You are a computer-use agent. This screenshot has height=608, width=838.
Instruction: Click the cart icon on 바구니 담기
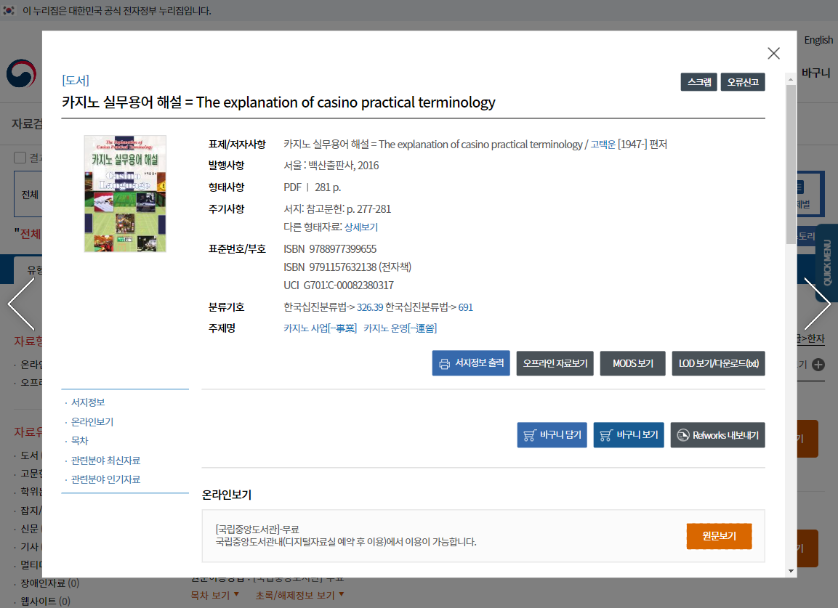pyautogui.click(x=529, y=435)
